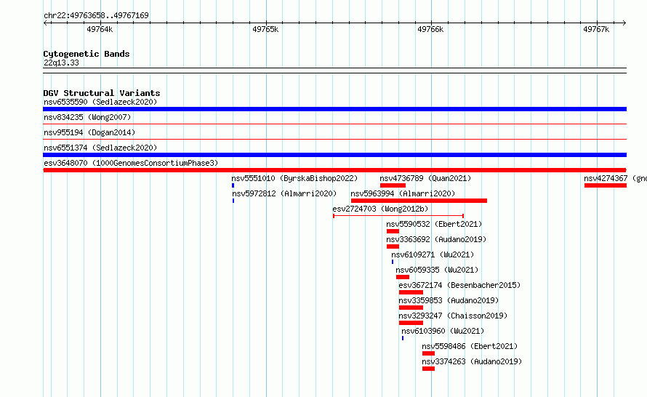Click esv3648070 (1000GenomesConsortiumPhase3) label
Screen dimensions: 647x397
point(131,163)
